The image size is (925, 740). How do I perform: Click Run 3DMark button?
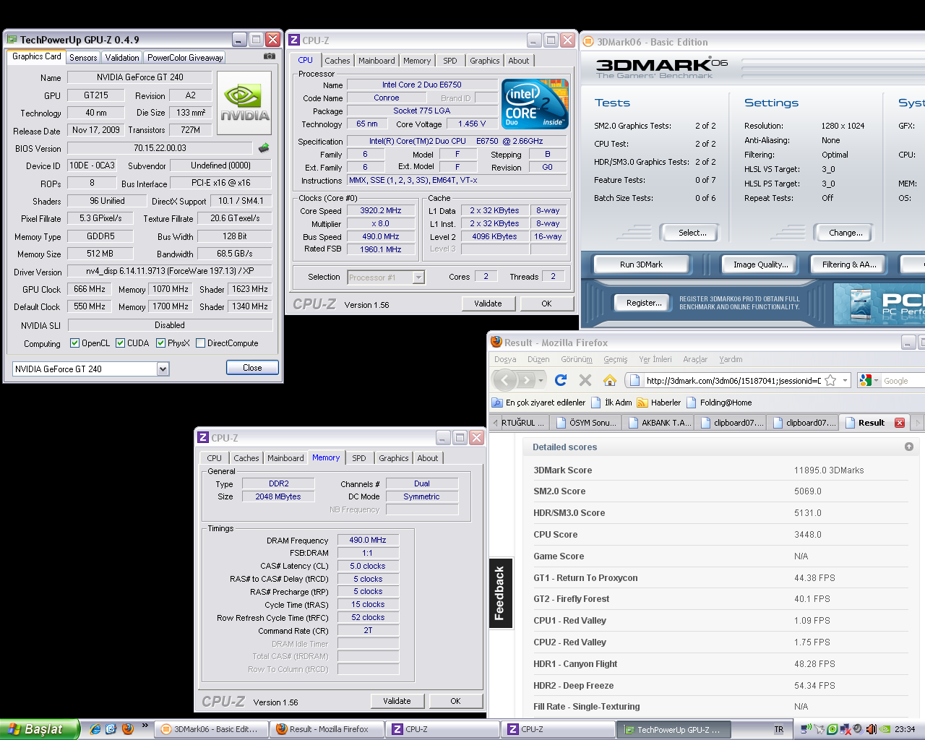click(641, 264)
